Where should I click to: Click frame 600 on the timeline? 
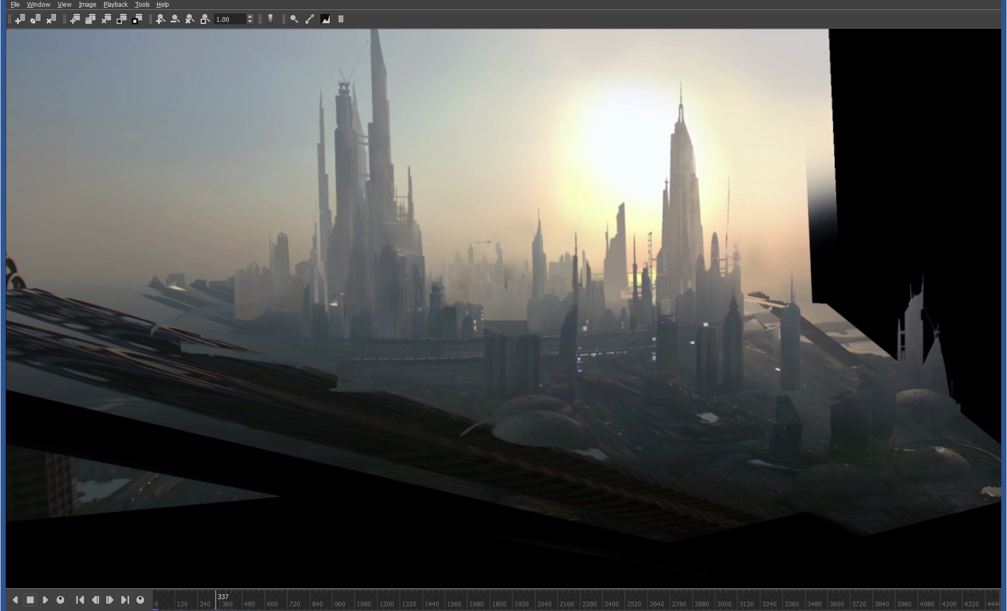272,604
